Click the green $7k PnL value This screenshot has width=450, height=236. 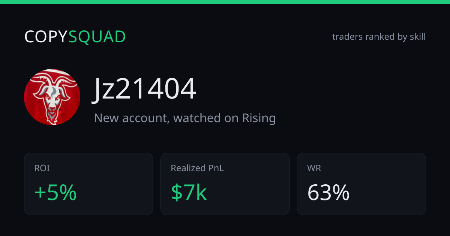coord(189,193)
